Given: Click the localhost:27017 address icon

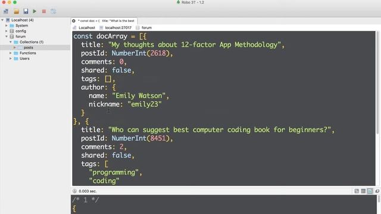Looking at the screenshot, I should pyautogui.click(x=101, y=28).
